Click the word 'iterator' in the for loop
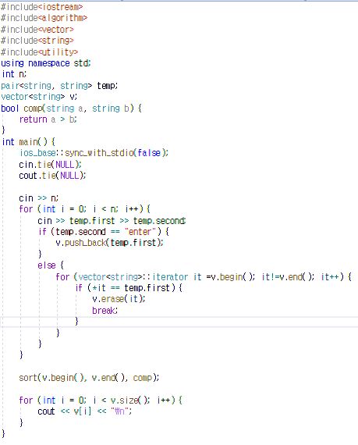This screenshot has width=358, height=445. (170, 276)
